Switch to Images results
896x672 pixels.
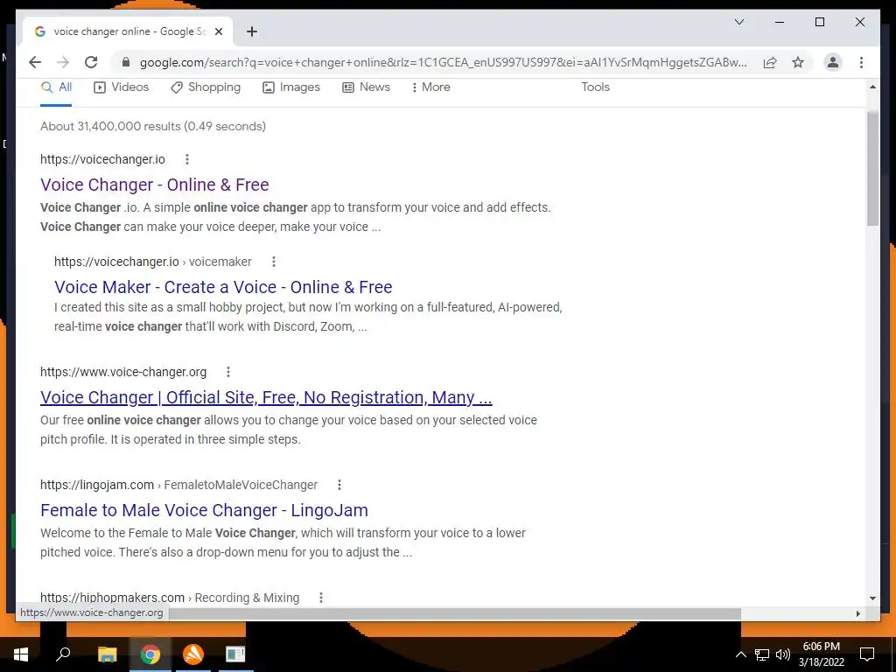click(291, 87)
